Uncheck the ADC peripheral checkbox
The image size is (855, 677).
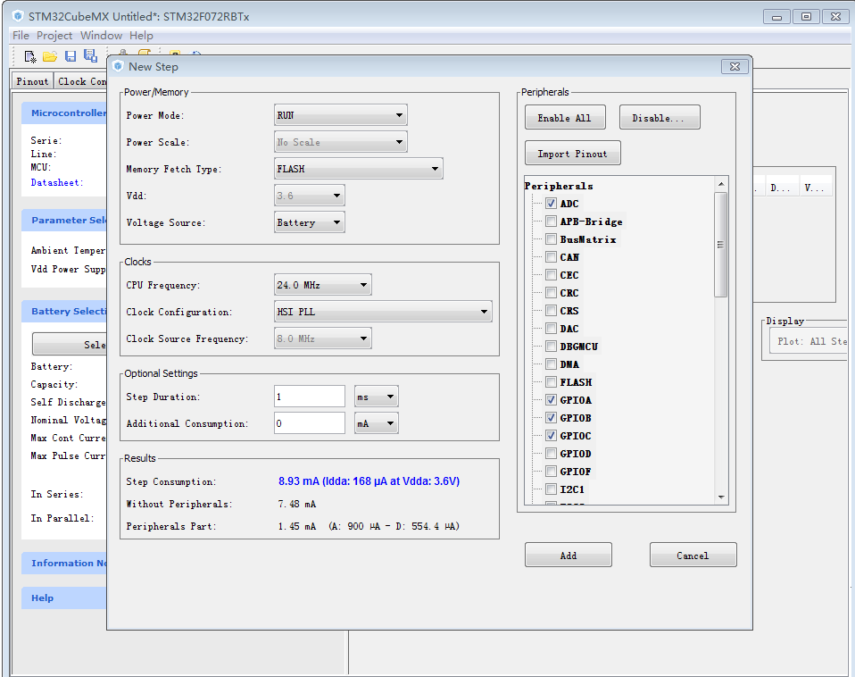click(x=551, y=204)
